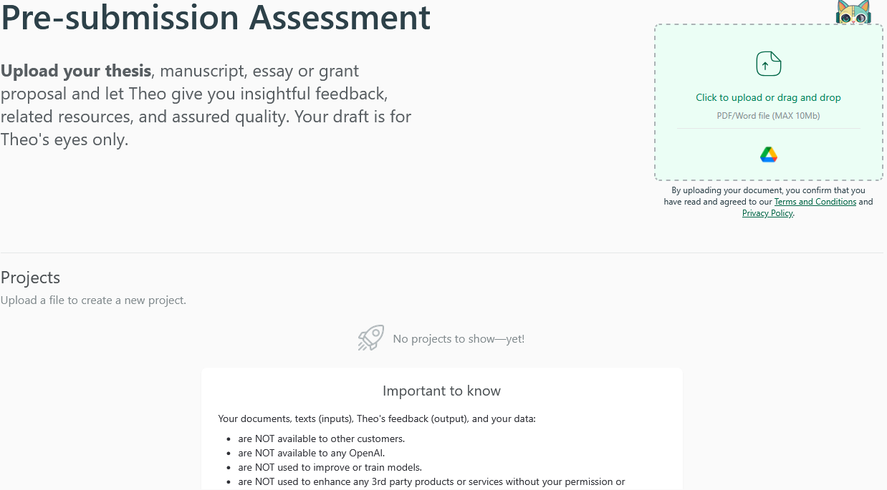The height and width of the screenshot is (490, 887).
Task: Click the rocket icon in Projects
Action: [371, 338]
